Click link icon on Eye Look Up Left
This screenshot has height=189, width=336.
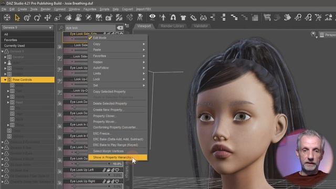click(104, 170)
